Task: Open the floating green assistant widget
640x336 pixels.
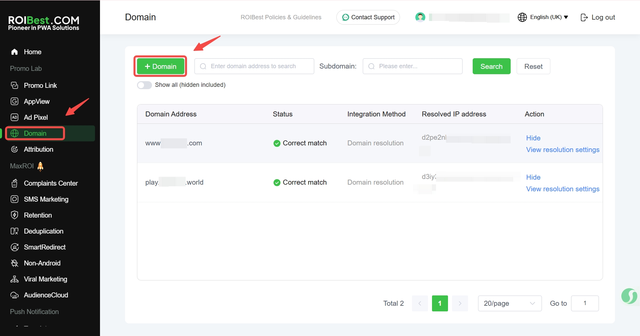Action: pyautogui.click(x=629, y=296)
